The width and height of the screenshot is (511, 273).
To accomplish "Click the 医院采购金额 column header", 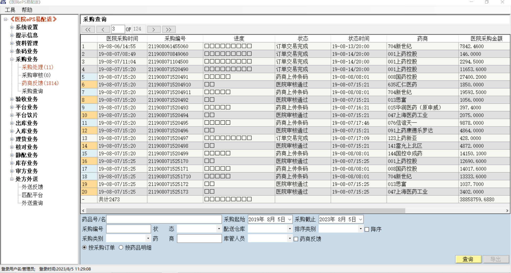I will tap(484, 39).
